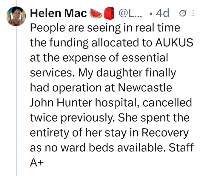Open Helen Mac's profile picture
The height and width of the screenshot is (176, 203).
[x=16, y=16]
